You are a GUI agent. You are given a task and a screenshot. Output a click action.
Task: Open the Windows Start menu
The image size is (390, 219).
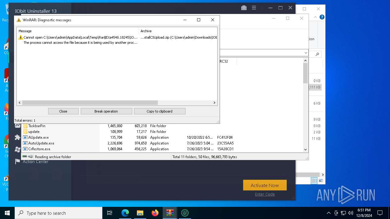(7, 213)
